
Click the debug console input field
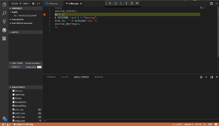point(125,121)
